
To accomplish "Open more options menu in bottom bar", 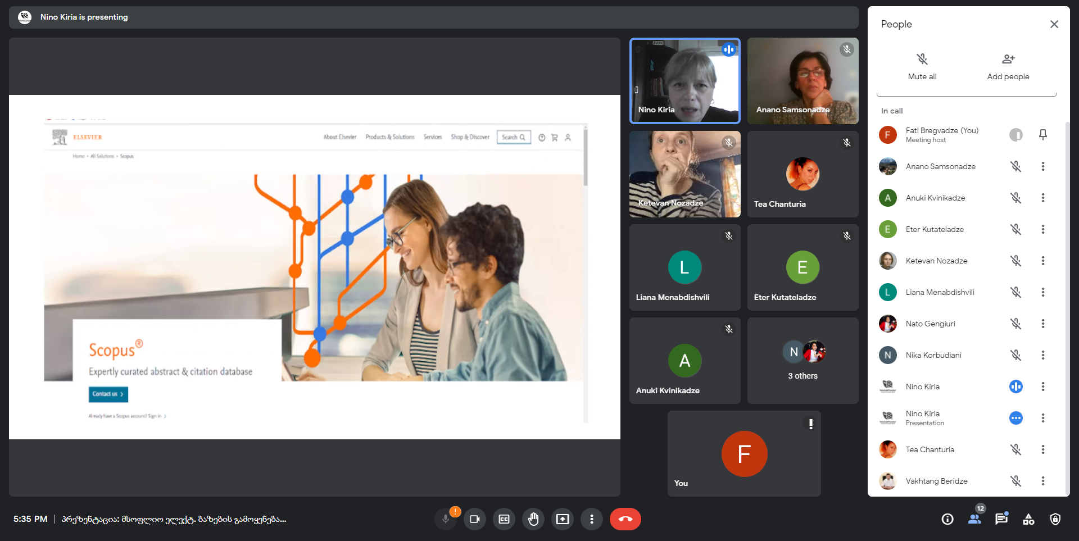I will click(592, 519).
